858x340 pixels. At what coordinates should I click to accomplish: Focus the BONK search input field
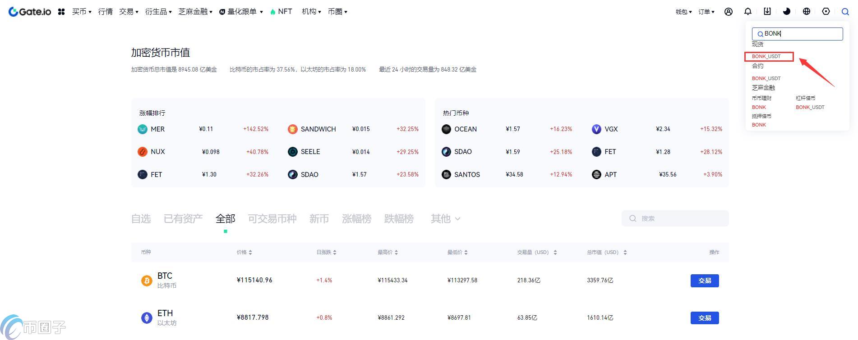(797, 34)
